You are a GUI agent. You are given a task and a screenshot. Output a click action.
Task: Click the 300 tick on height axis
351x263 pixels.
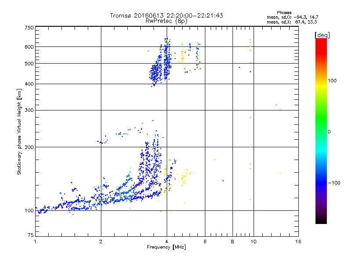coord(29,110)
